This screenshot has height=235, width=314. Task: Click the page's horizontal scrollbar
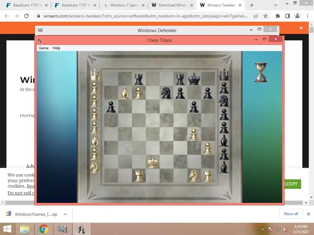(x=154, y=203)
